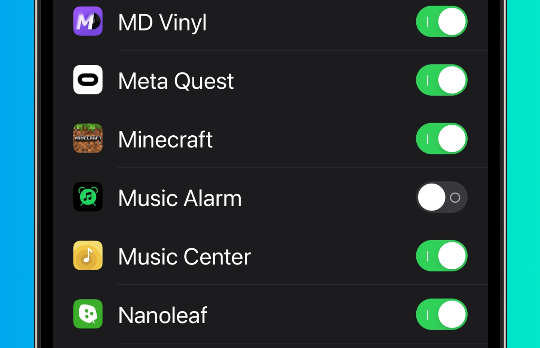
Task: Tap the yellow Music Center icon
Action: coord(88,255)
